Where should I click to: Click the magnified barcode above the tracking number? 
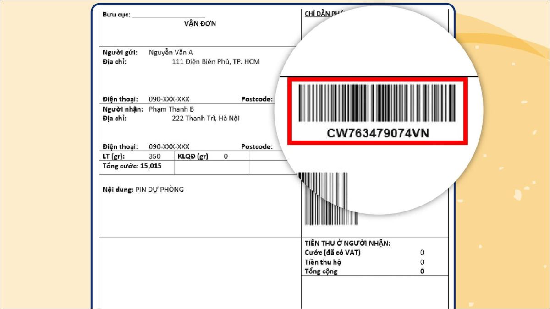(378, 103)
